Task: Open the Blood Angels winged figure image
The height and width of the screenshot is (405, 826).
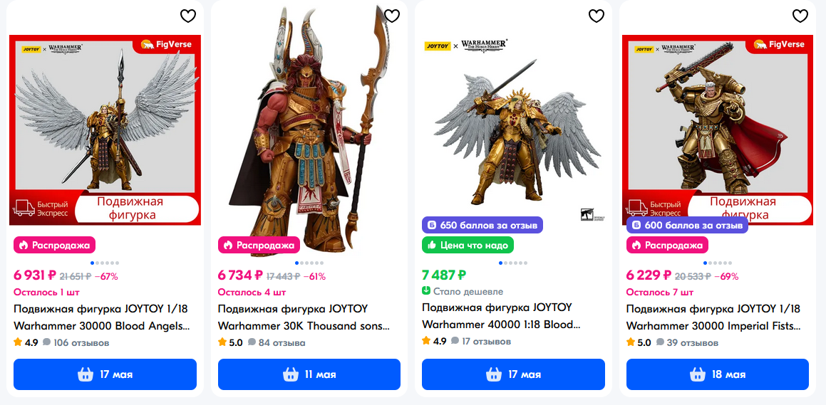Action: coord(105,130)
